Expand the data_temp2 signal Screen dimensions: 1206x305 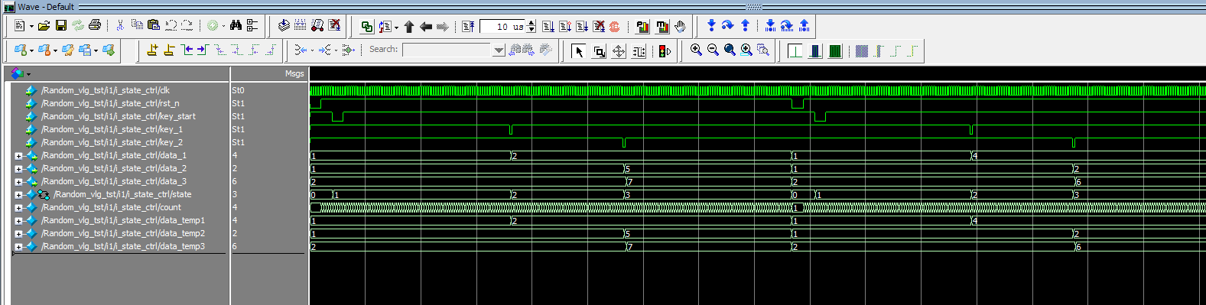point(18,233)
